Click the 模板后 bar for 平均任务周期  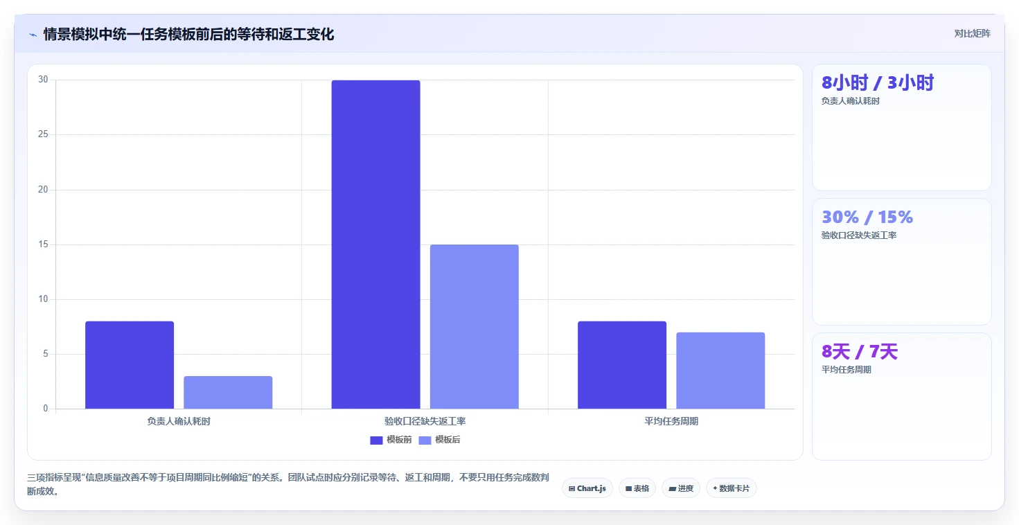coord(720,371)
